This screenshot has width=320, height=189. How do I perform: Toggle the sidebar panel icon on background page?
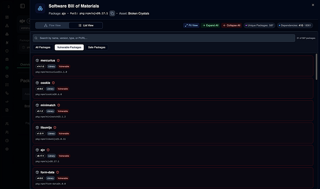coord(22,6)
